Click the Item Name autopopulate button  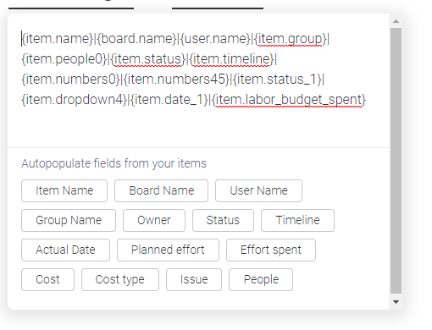click(64, 190)
